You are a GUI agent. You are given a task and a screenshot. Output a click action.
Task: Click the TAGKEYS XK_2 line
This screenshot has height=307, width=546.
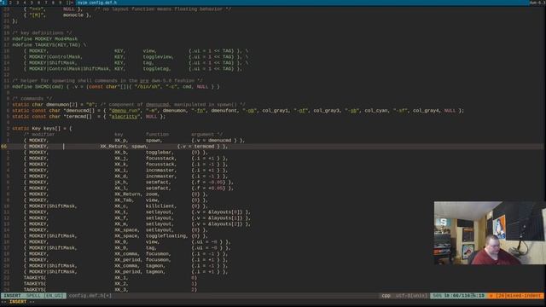click(110, 283)
